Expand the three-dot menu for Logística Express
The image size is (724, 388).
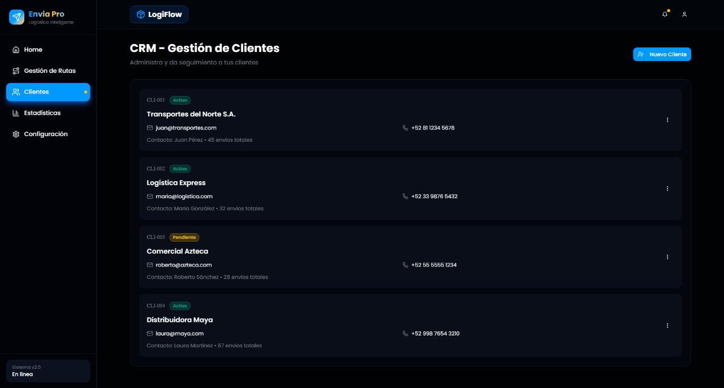click(667, 189)
